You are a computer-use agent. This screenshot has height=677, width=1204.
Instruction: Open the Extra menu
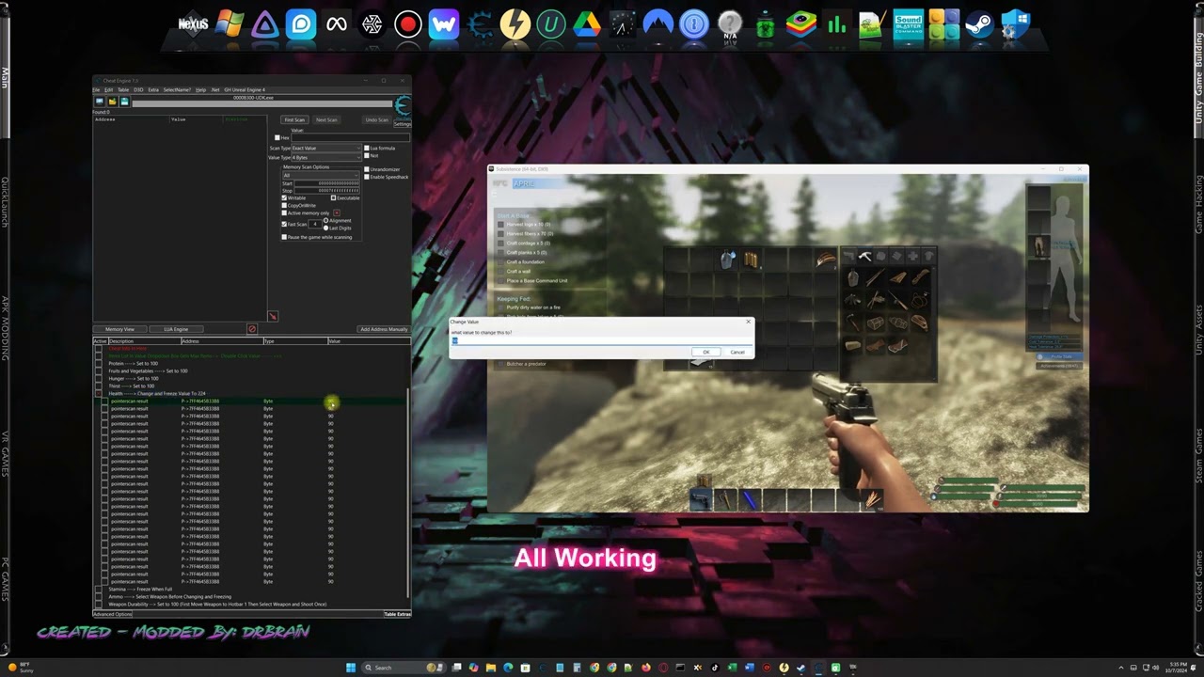coord(153,90)
